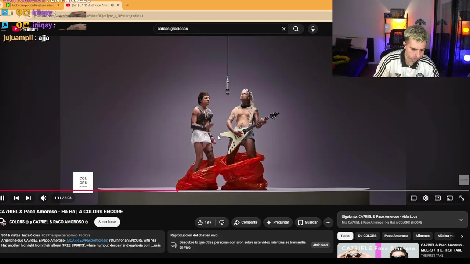The width and height of the screenshot is (470, 264).
Task: Click the streamer webcam overlay
Action: coord(401,38)
